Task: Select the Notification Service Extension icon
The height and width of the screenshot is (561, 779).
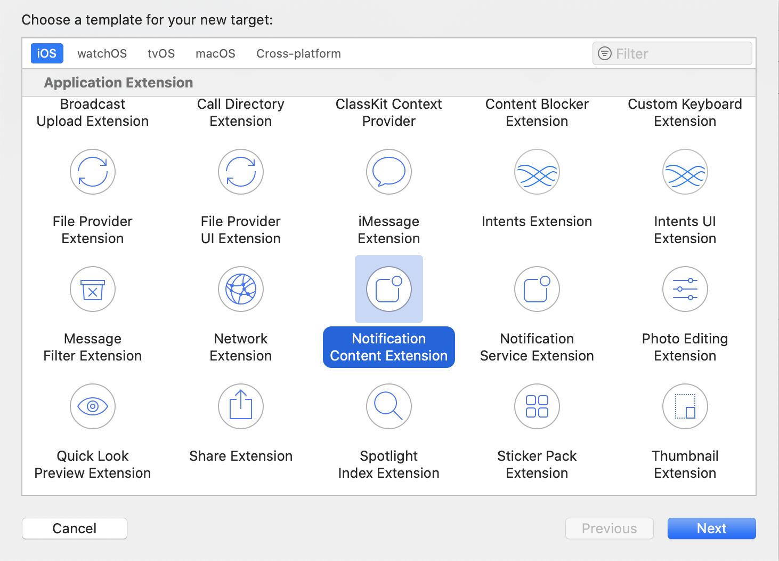Action: point(537,289)
